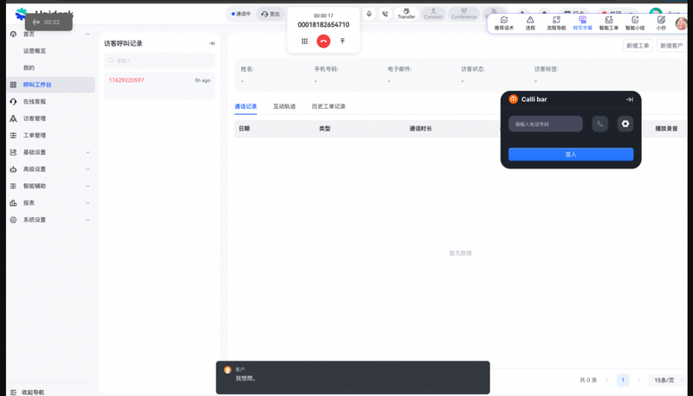Open the 流程导航 flow navigation tool

(556, 22)
